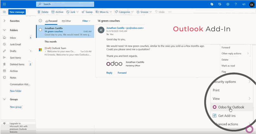This screenshot has height=134, width=256.
Task: Open the help question mark icon
Action: [x=236, y=4]
